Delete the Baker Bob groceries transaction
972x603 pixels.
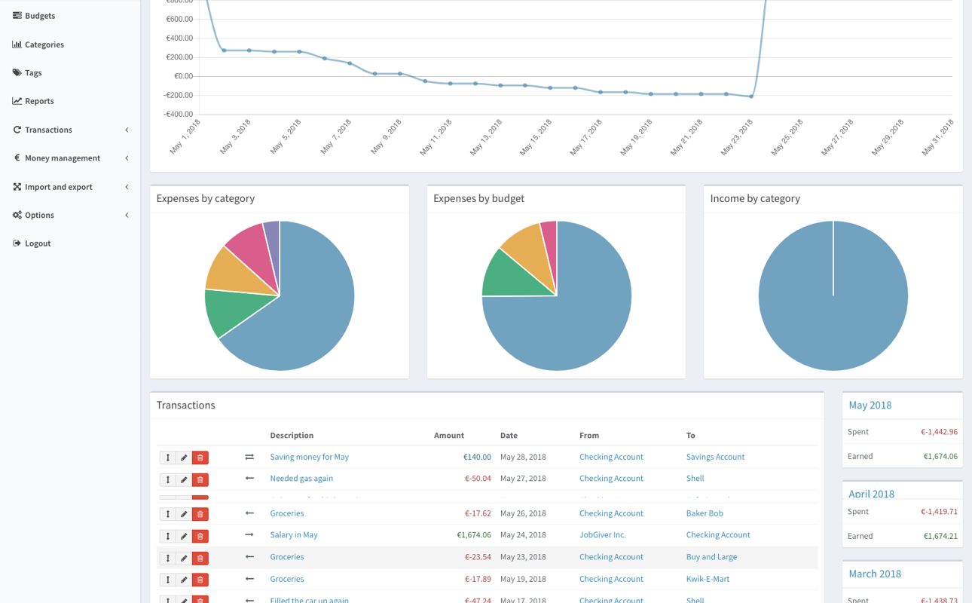tap(200, 514)
